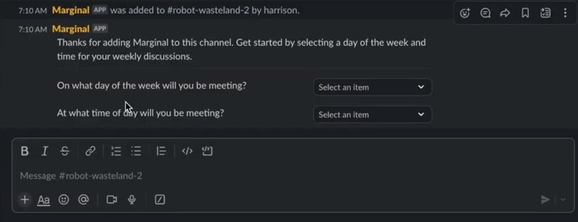Forward the Marginal message
Screen dimensions: 578x222
tap(505, 13)
